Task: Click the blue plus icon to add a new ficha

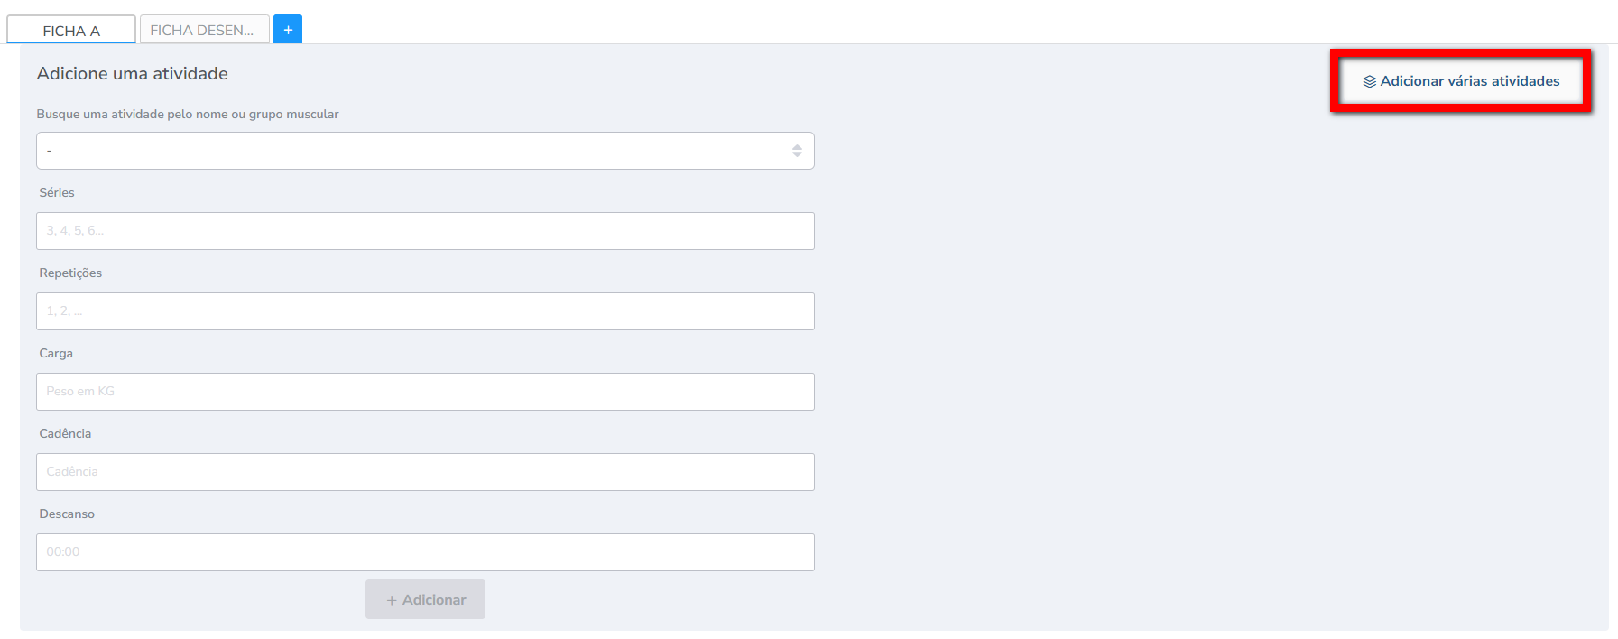Action: (288, 30)
